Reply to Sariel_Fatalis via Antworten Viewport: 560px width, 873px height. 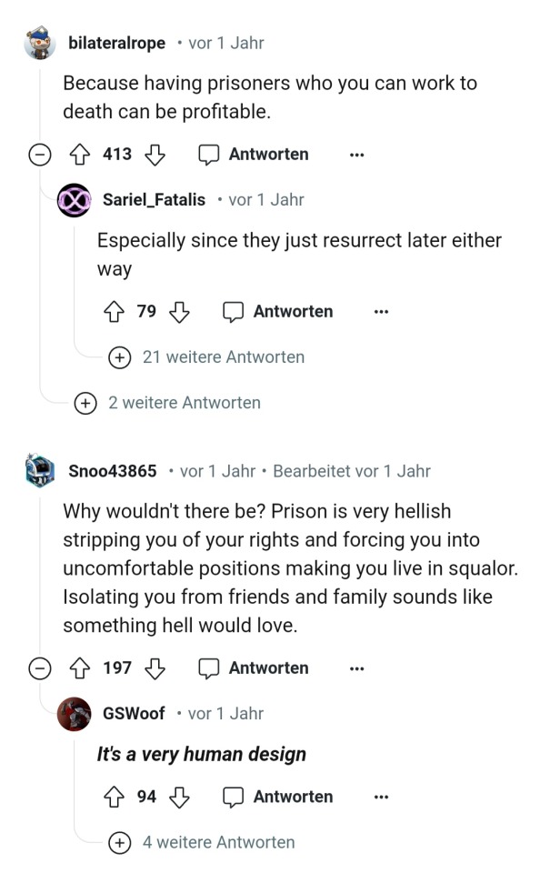tap(280, 312)
